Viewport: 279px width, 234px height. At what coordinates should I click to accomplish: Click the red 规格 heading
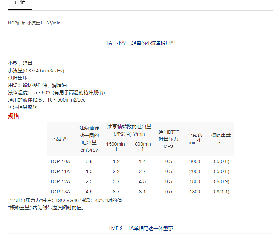pyautogui.click(x=14, y=116)
